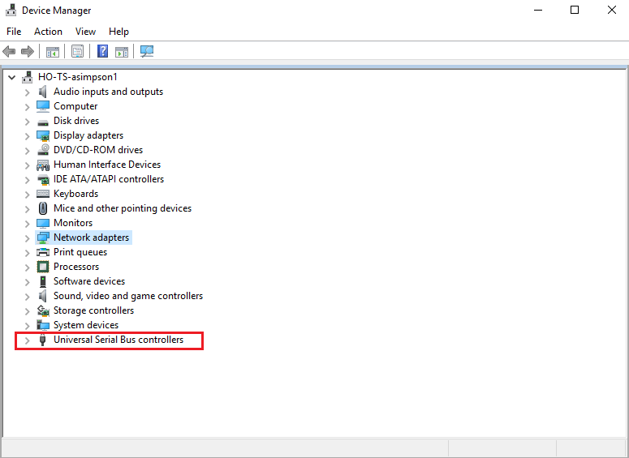Screen dimensions: 629x458
Task: Click the Human Interface Devices icon
Action: click(43, 165)
